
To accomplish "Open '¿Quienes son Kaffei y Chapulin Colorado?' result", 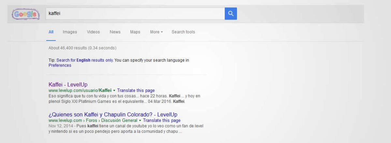I will point(113,115).
